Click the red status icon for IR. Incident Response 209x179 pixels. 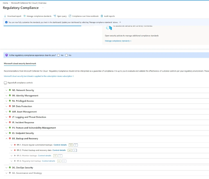coord(10,122)
